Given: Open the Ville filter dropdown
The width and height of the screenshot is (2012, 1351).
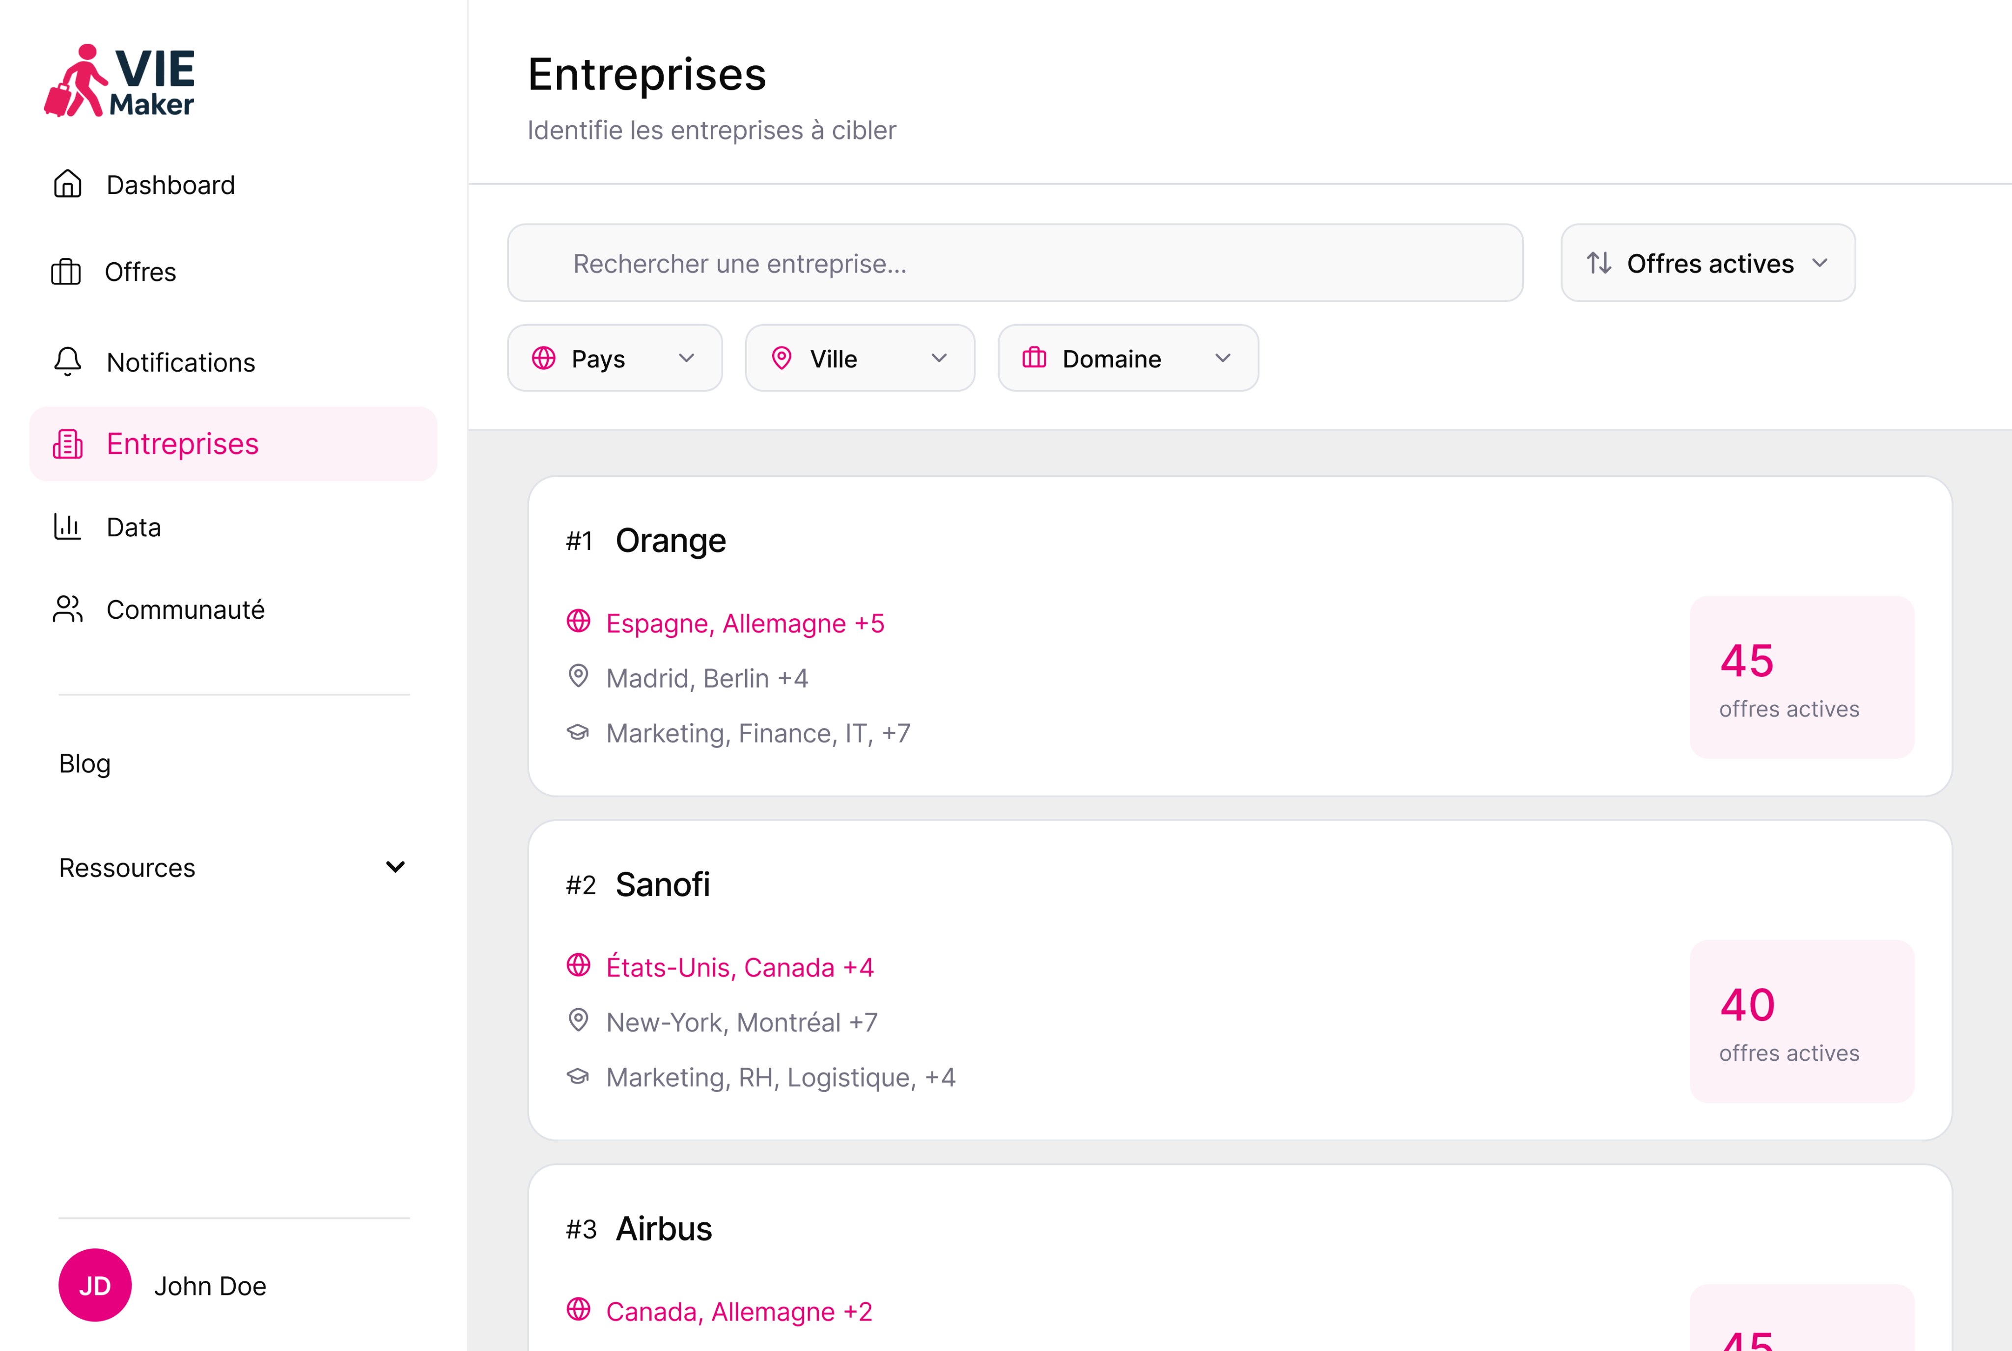Looking at the screenshot, I should (860, 358).
